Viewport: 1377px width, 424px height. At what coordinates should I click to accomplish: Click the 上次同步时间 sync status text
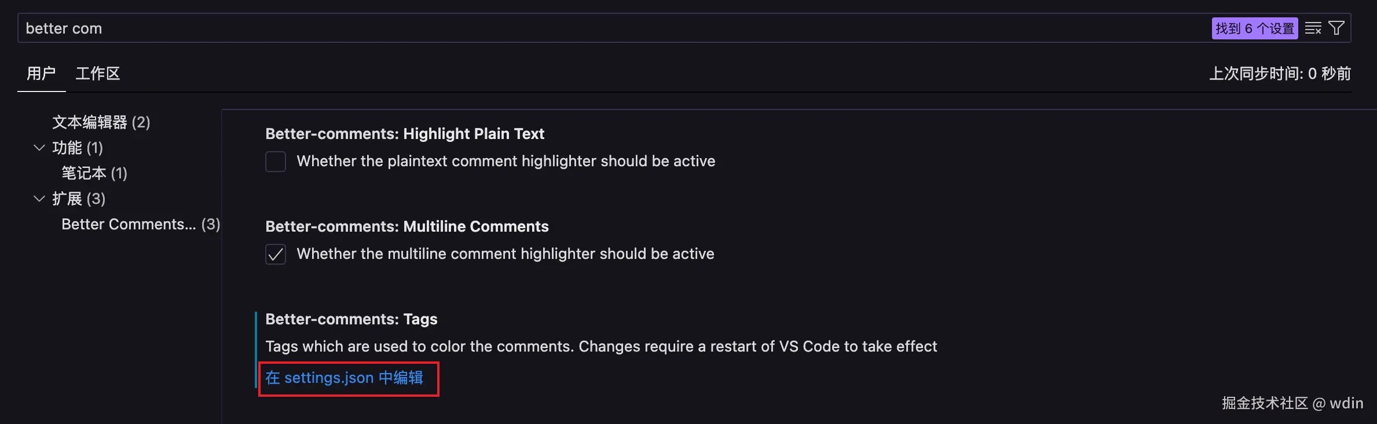(1280, 74)
